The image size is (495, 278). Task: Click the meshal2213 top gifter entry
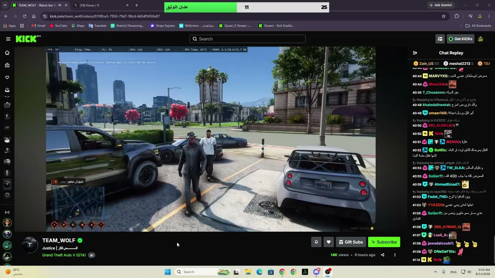pos(458,63)
